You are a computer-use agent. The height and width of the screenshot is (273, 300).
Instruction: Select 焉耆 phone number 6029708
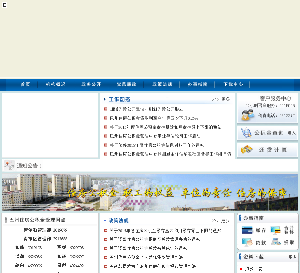77,248
